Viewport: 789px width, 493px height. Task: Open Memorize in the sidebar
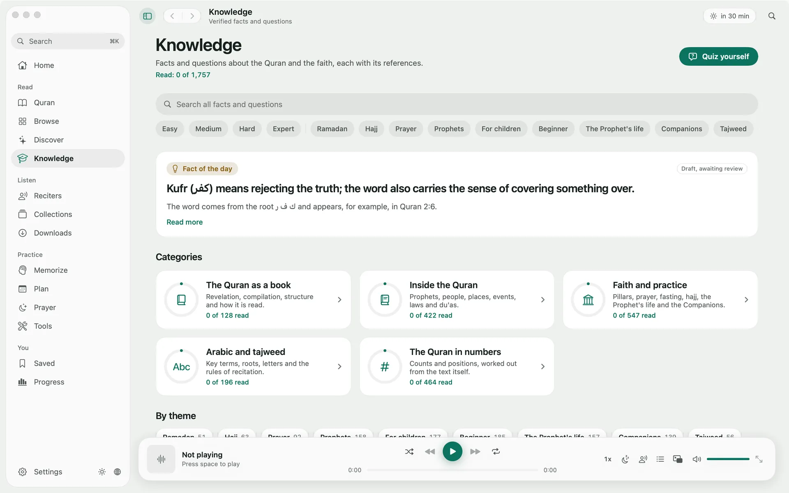coord(68,270)
